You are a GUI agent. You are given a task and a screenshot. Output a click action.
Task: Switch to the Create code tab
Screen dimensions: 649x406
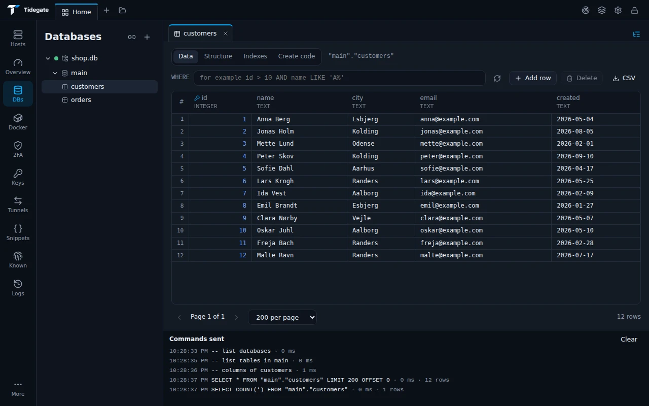pos(297,56)
